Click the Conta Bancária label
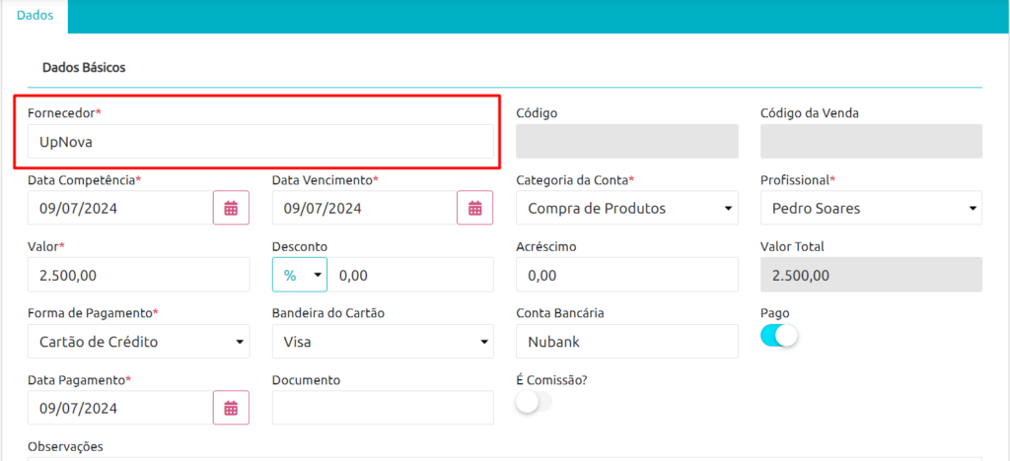 (560, 313)
